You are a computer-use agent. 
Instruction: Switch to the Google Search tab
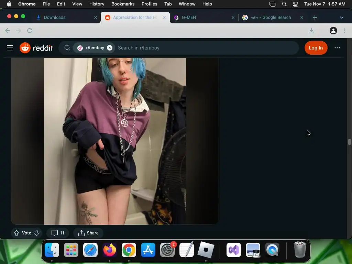271,17
